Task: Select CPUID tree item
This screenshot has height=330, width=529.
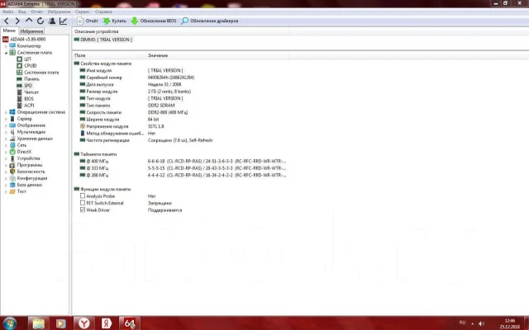Action: [x=31, y=66]
